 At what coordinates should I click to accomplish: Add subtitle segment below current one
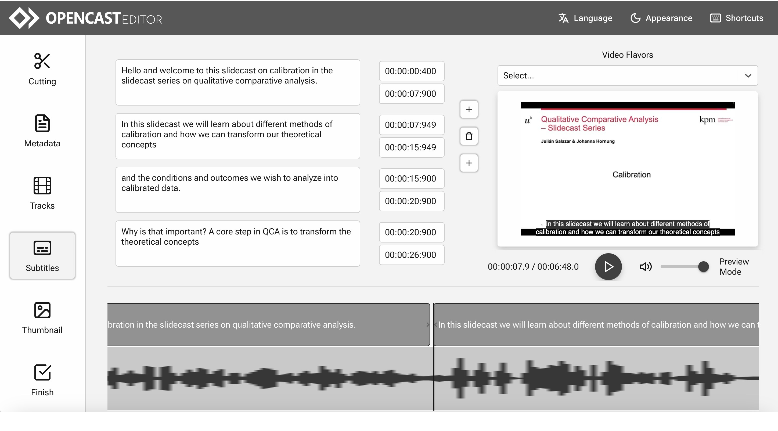[x=469, y=163]
